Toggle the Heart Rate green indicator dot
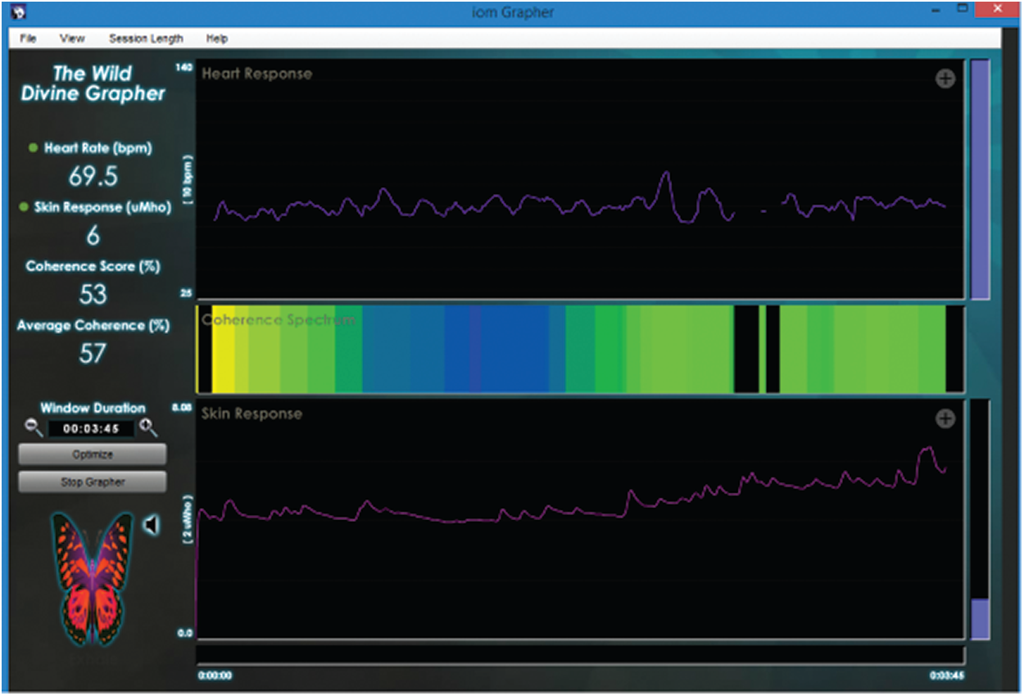 click(x=33, y=148)
